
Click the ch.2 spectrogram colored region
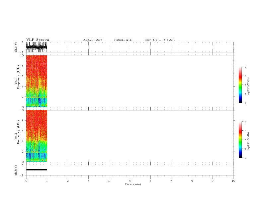tap(37, 136)
